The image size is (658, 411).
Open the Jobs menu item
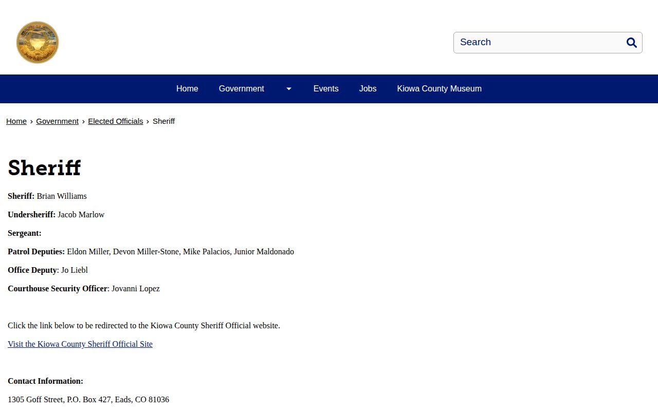368,89
